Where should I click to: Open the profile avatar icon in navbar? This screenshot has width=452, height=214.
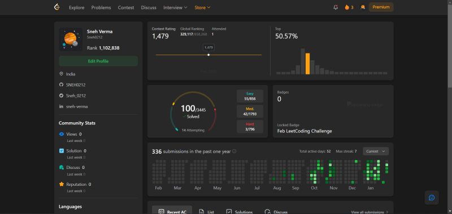coord(363,7)
